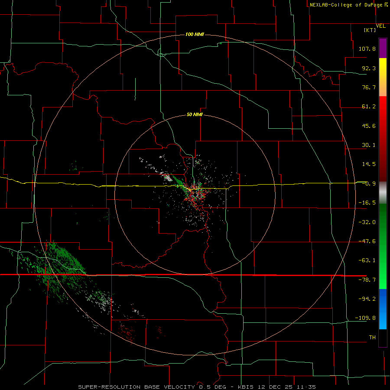Click the VEL legend title
Viewport: 390px width, 390px height.
pos(380,26)
